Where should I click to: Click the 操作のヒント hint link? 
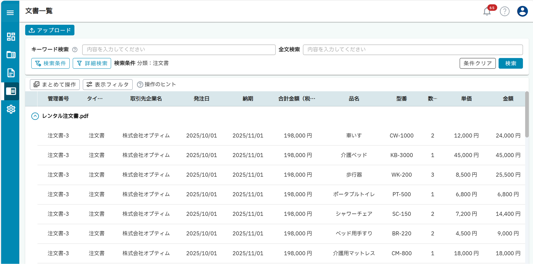[x=156, y=84]
